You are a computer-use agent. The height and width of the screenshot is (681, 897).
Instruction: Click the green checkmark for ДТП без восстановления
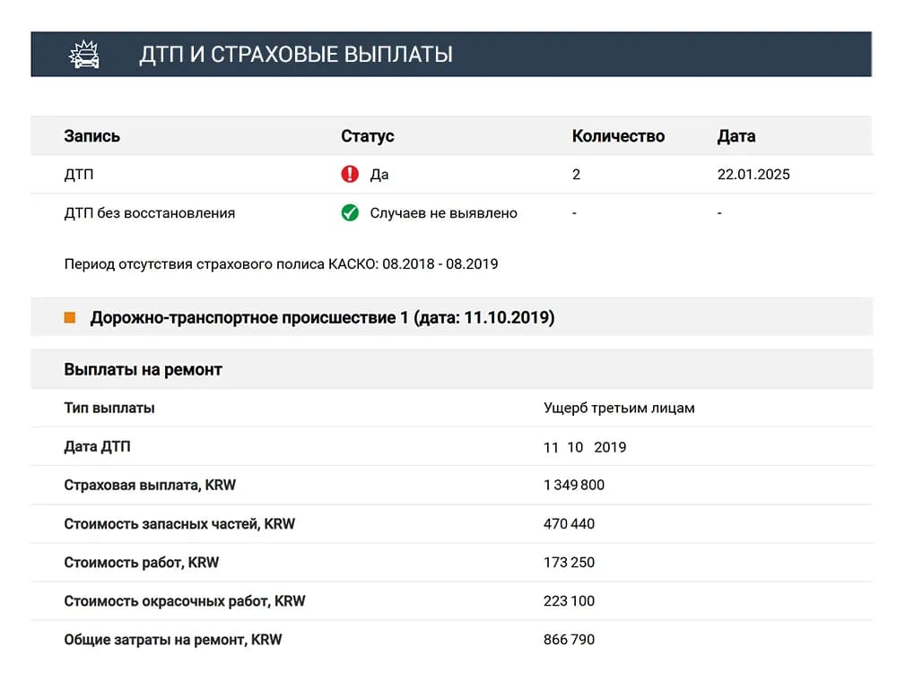tap(351, 213)
